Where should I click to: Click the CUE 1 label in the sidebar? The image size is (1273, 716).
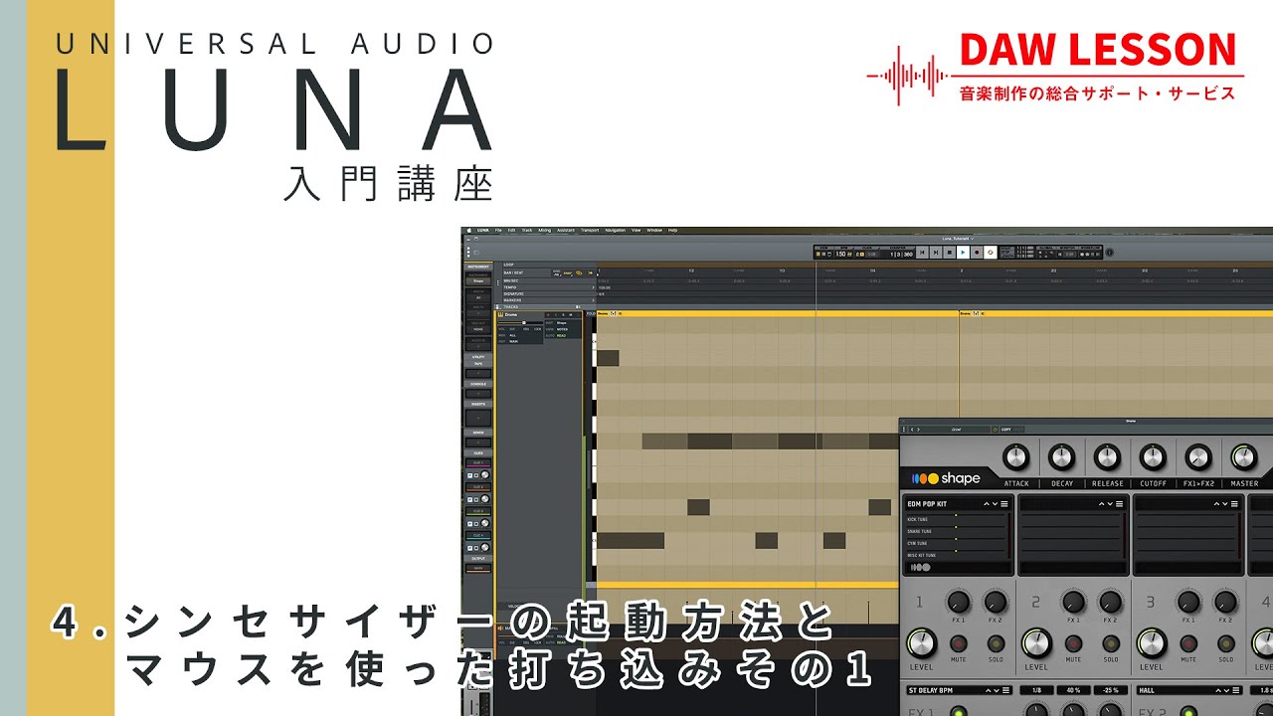(x=478, y=463)
